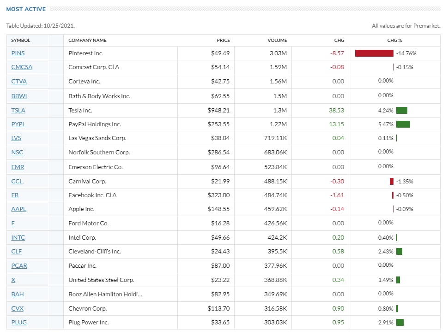Screen dimensions: 448x335
Task: Click the 459.62K Apple volume
Action: coord(275,209)
